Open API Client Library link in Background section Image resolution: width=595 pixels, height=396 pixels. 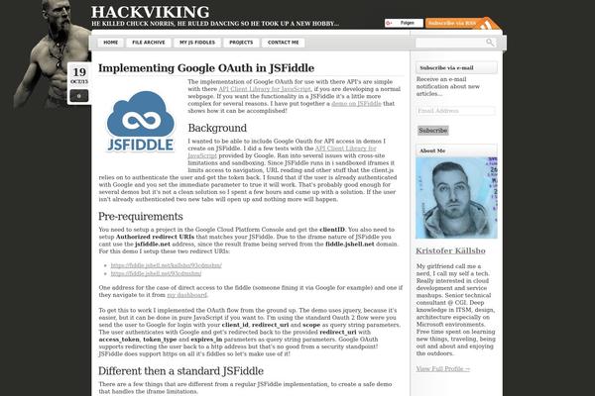pyautogui.click(x=282, y=151)
